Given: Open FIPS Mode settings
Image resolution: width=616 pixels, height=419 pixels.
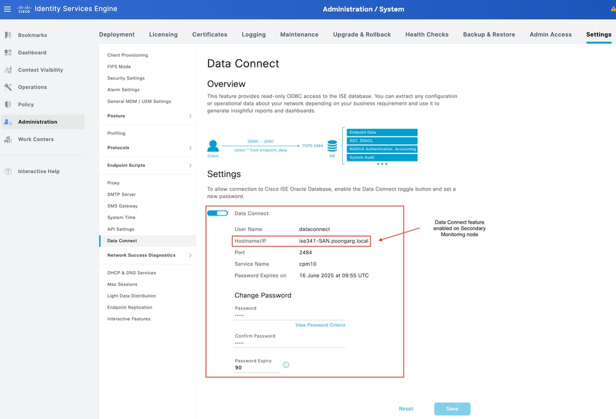Looking at the screenshot, I should coord(119,67).
